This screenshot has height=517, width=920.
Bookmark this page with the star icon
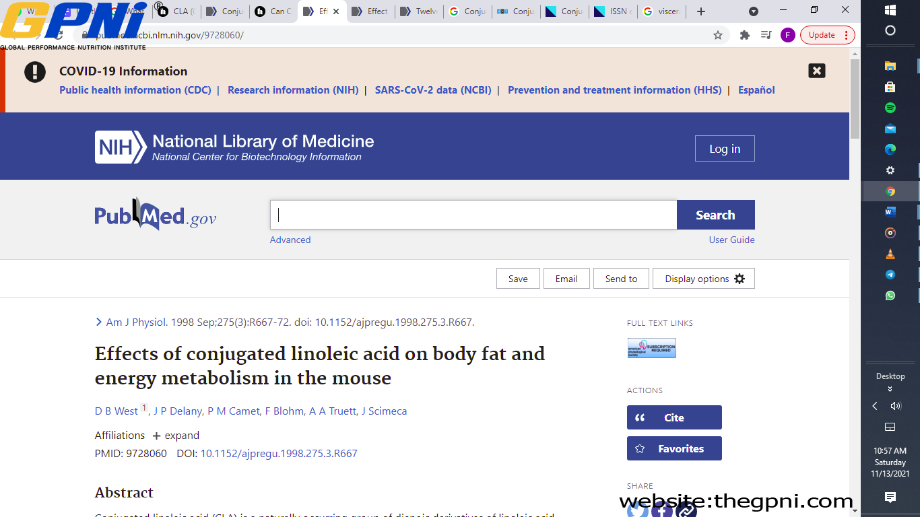[718, 35]
